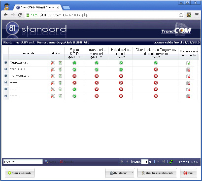Click the browser extension icon beside the bookmark star
Image resolution: width=202 pixels, height=181 pixels.
189,15
